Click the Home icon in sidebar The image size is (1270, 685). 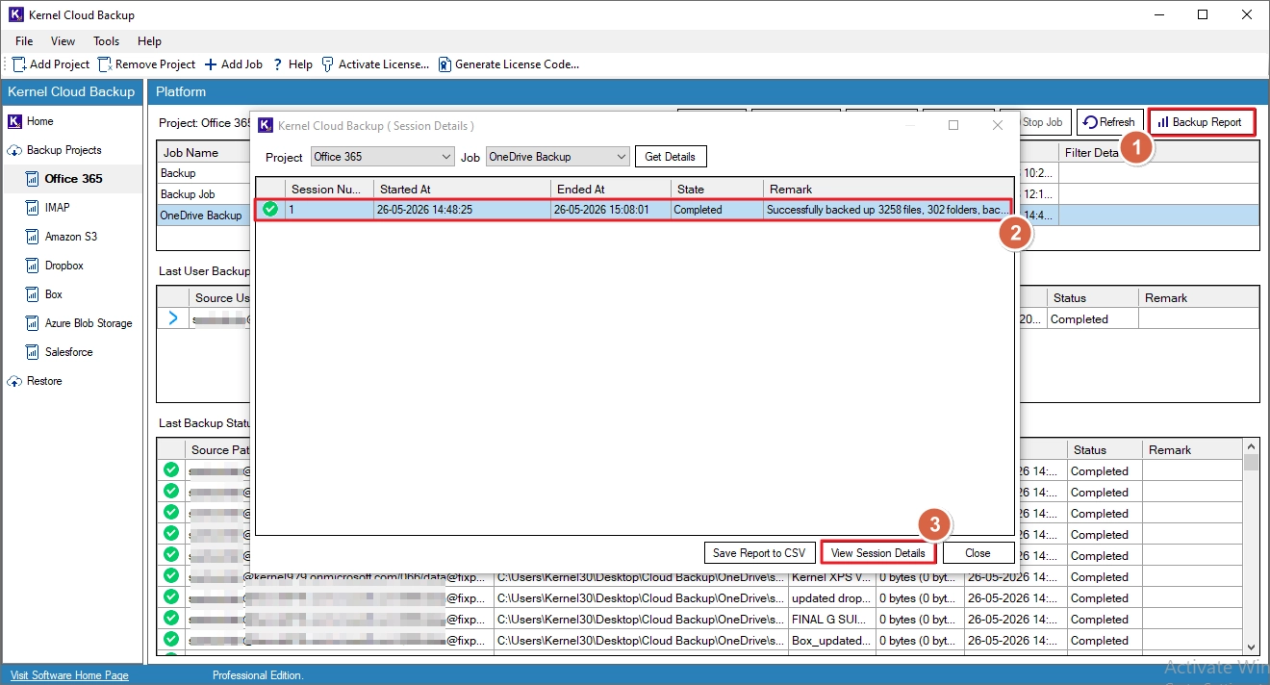(x=14, y=121)
